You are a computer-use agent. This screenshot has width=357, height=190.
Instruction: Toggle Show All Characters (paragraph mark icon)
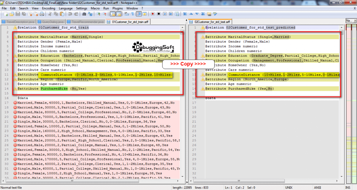(132, 14)
